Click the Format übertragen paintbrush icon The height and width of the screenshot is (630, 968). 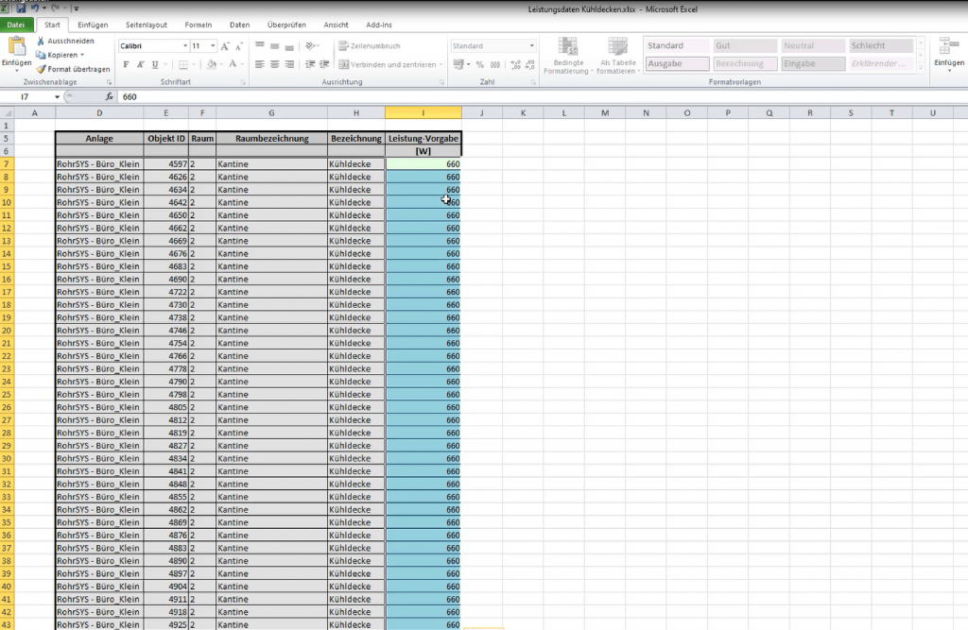click(41, 69)
